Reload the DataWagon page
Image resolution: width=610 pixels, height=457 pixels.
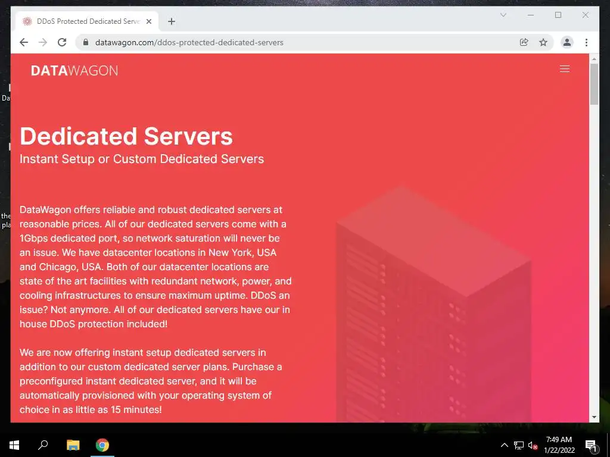(62, 42)
